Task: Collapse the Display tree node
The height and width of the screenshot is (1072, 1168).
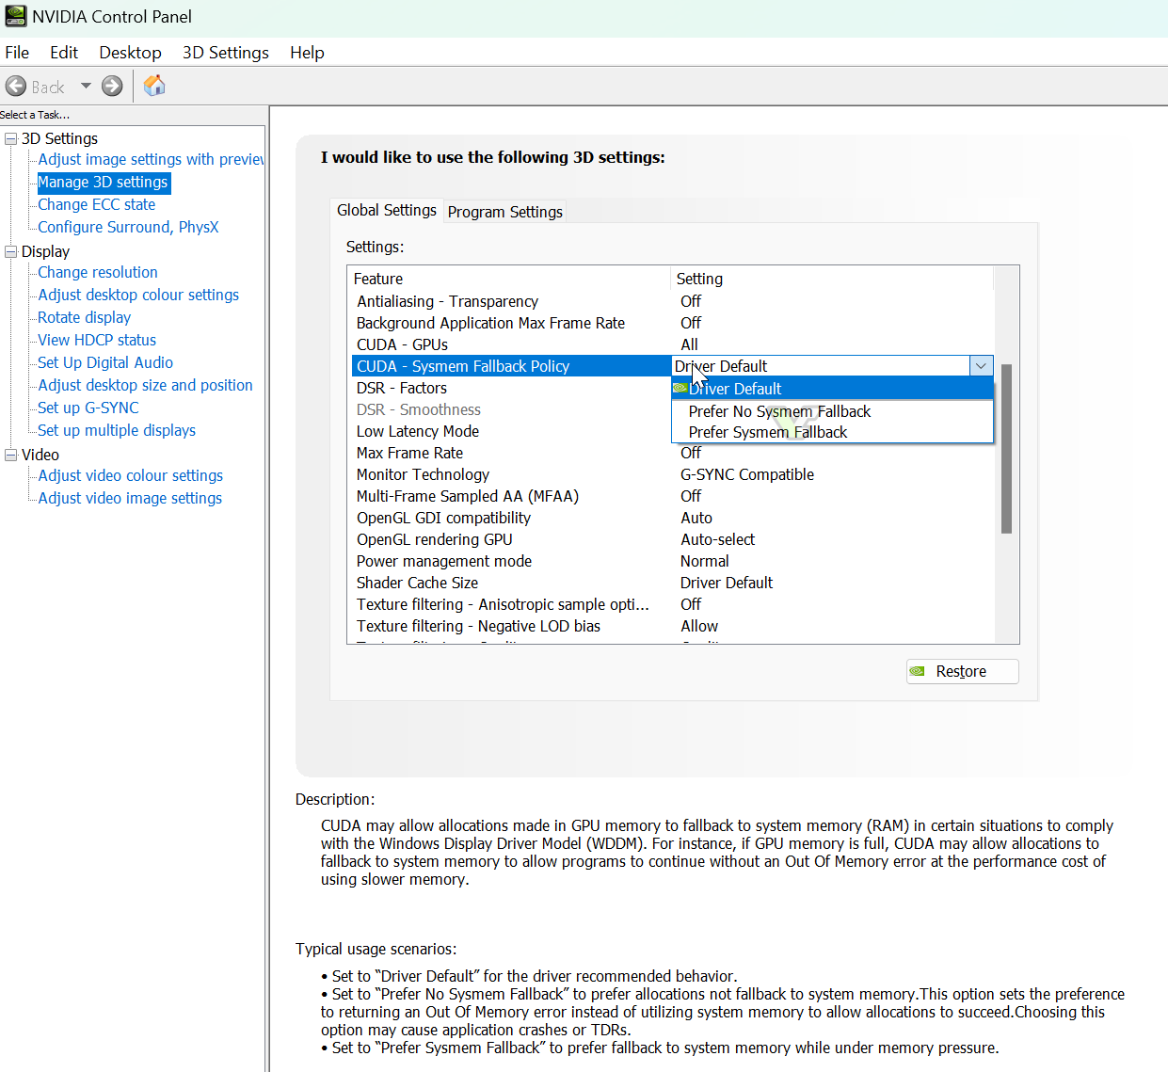Action: pyautogui.click(x=11, y=251)
